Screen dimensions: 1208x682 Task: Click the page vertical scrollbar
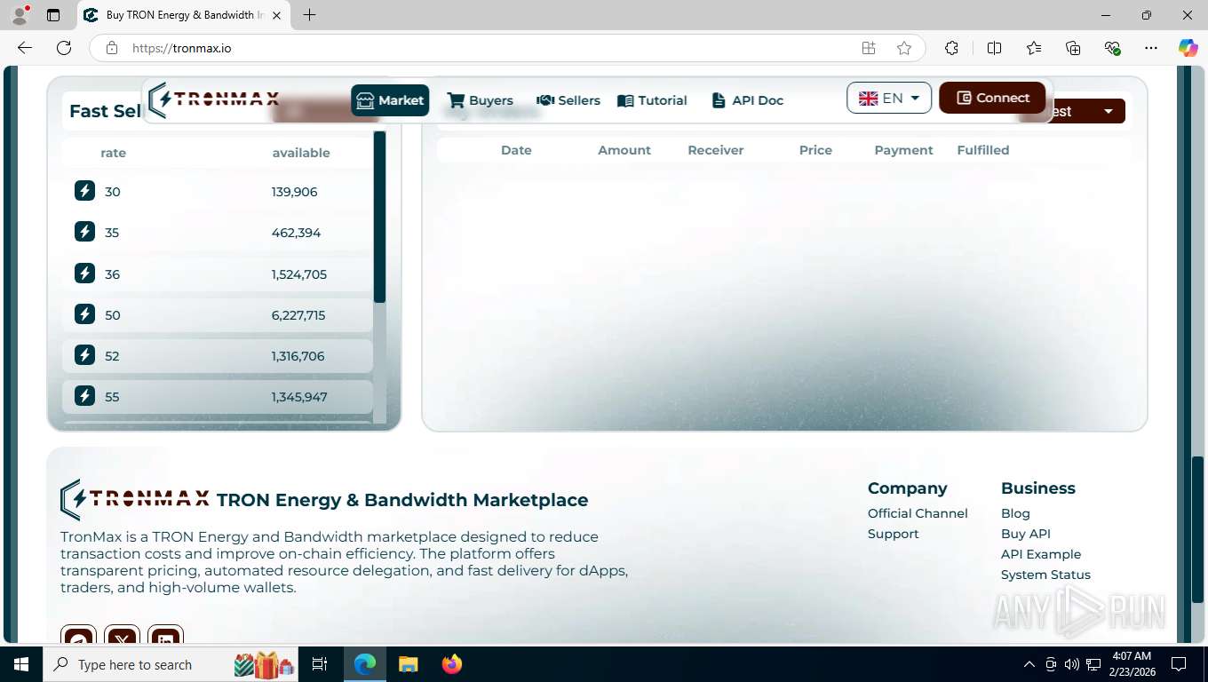[x=1199, y=528]
